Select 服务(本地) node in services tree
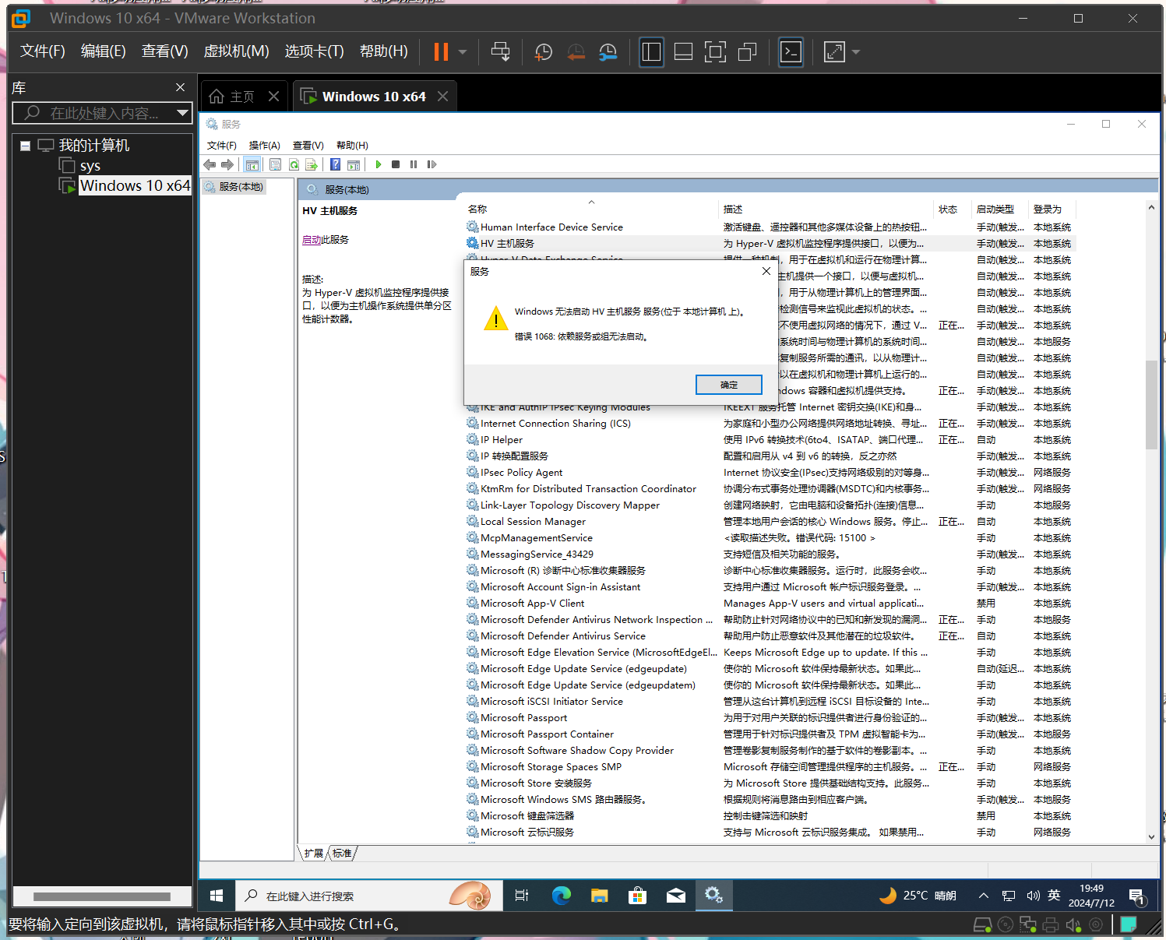Image resolution: width=1166 pixels, height=940 pixels. coord(234,187)
